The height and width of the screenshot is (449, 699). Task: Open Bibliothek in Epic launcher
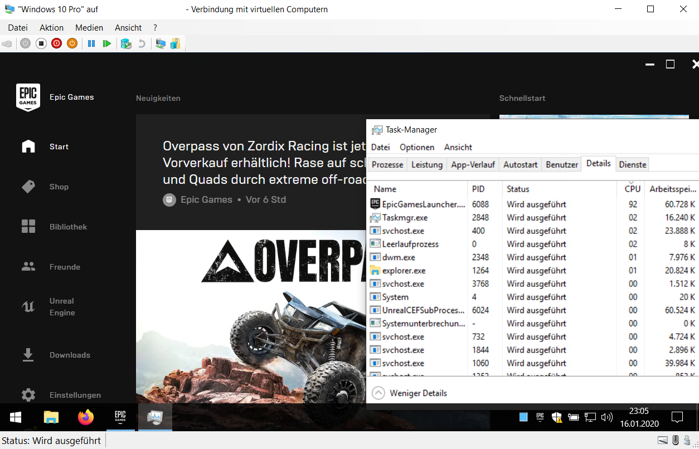pyautogui.click(x=68, y=227)
